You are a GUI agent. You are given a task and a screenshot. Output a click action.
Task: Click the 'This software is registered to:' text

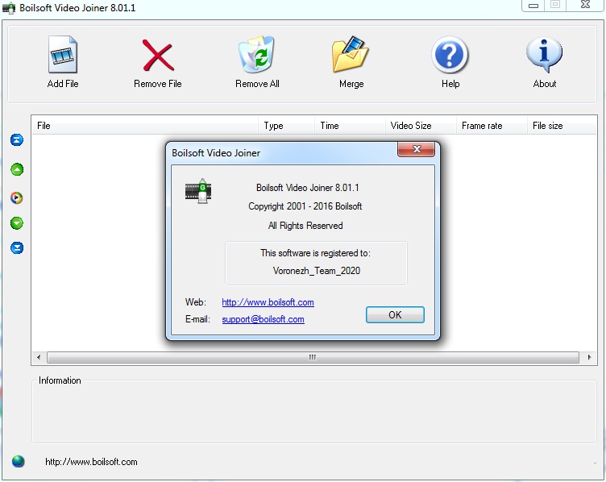315,253
